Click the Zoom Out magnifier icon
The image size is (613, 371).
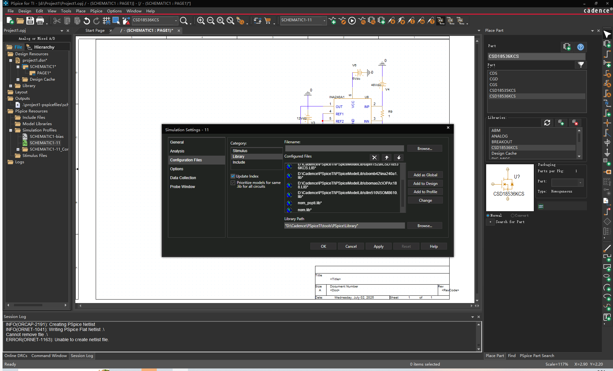coord(210,21)
